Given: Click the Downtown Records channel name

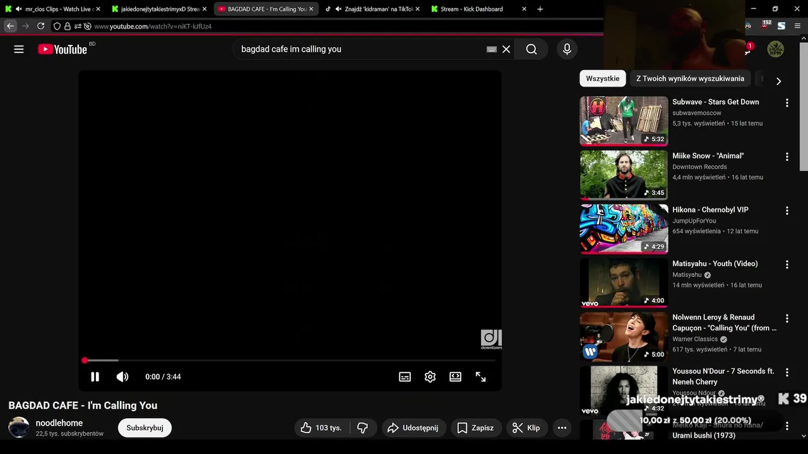Looking at the screenshot, I should [699, 167].
